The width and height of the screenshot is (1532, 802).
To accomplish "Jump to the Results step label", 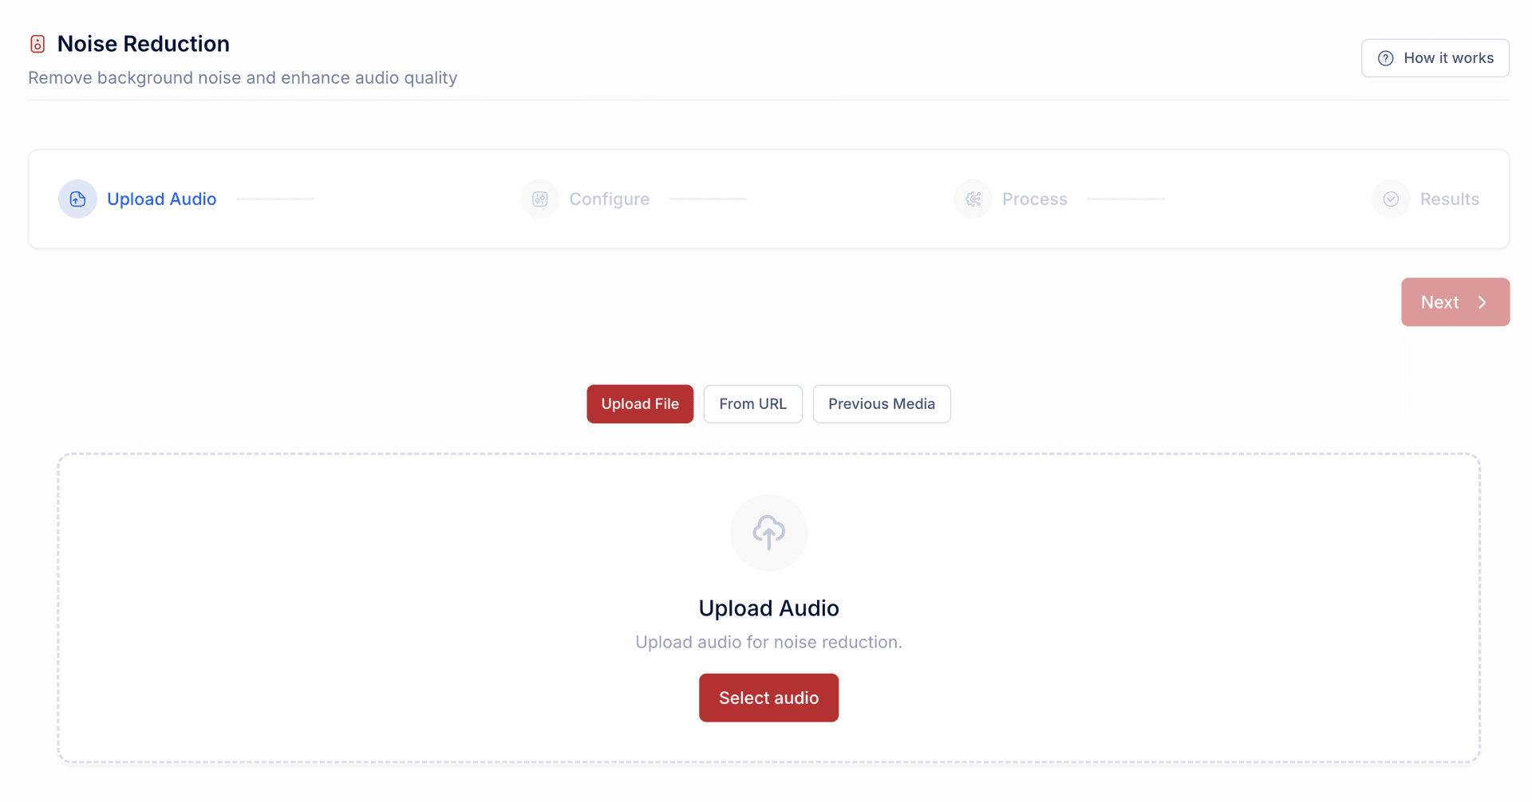I will 1449,199.
